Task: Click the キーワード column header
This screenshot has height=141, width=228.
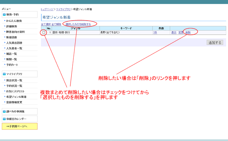Action: click(x=126, y=28)
